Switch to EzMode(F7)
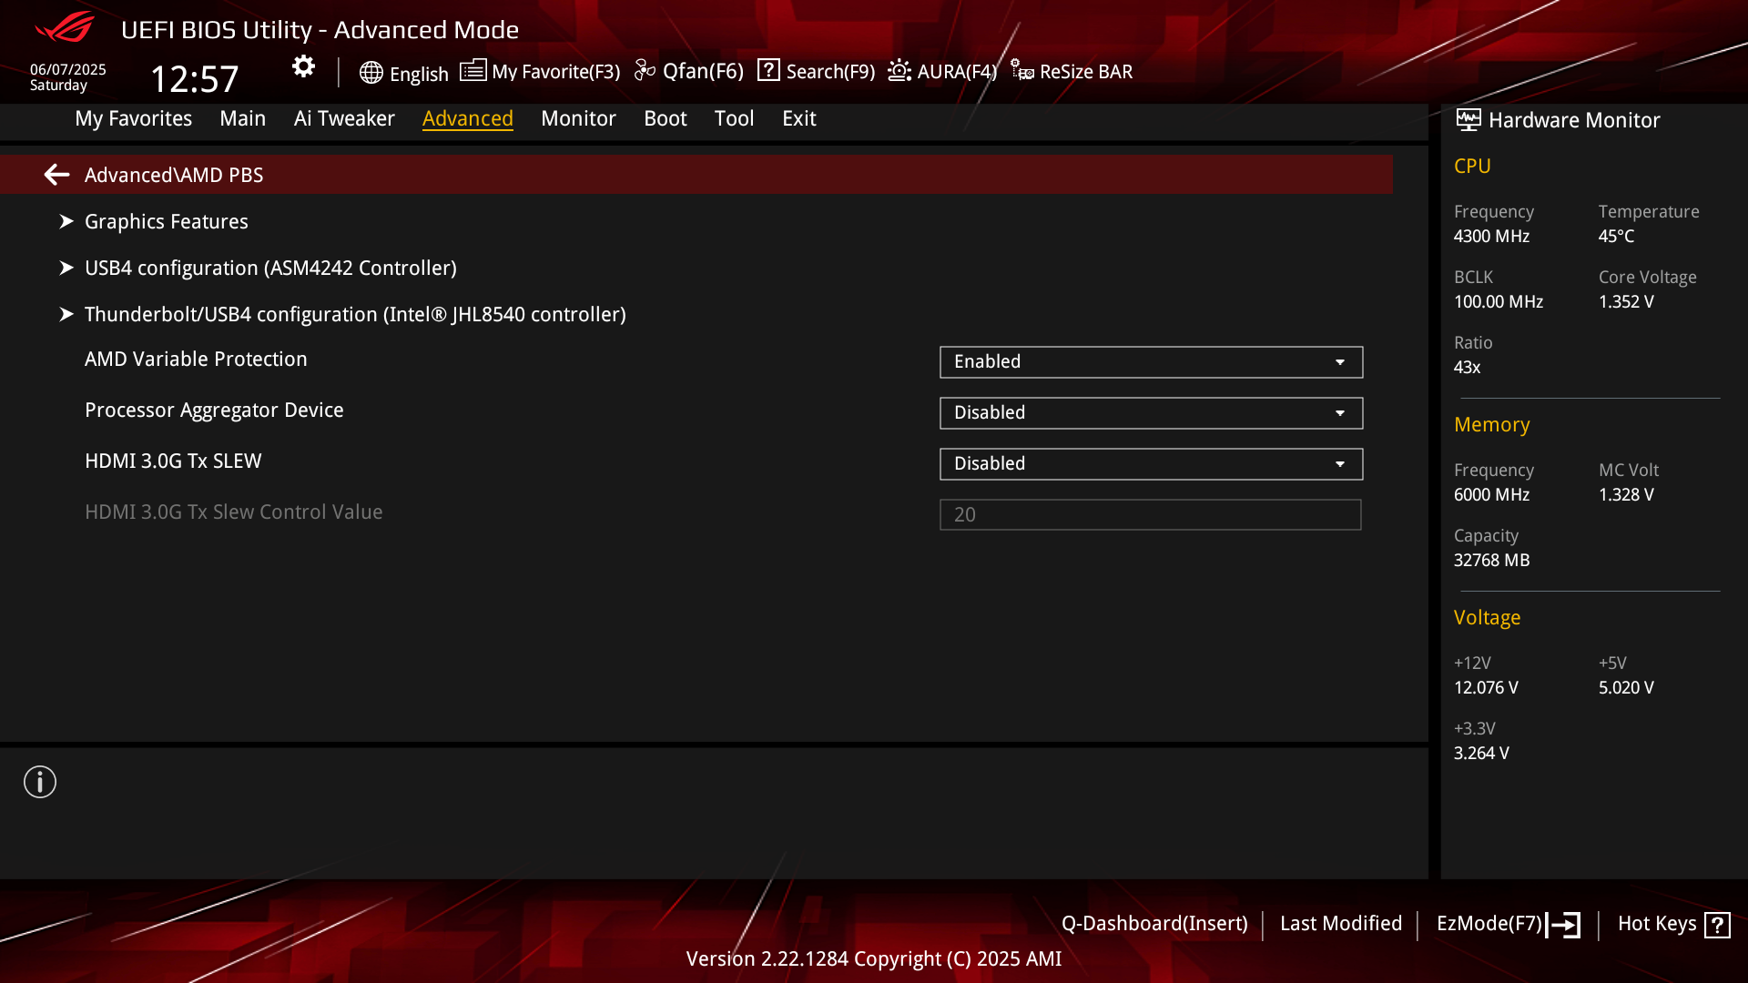The height and width of the screenshot is (983, 1748). click(1489, 924)
